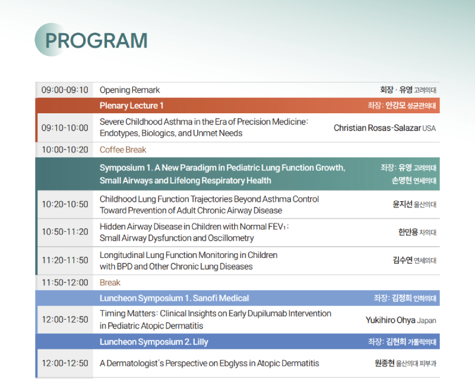Click the 09:00-09:10 time cell
Screen dimensions: 475x379
click(x=65, y=90)
